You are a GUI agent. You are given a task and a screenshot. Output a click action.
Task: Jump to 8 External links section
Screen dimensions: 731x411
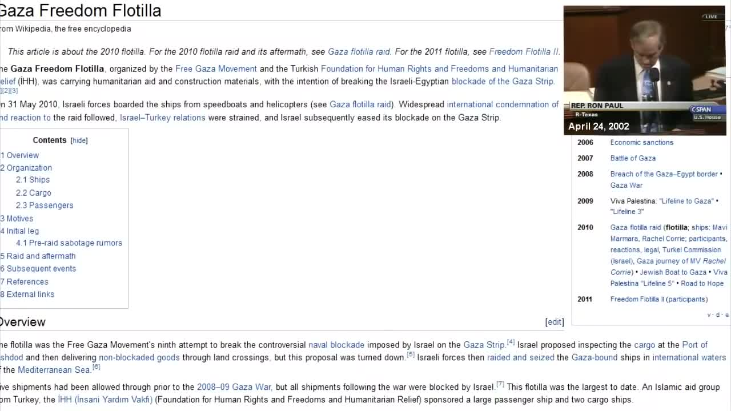tap(27, 295)
